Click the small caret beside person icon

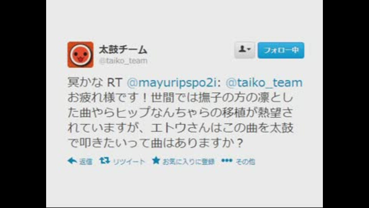click(249, 49)
